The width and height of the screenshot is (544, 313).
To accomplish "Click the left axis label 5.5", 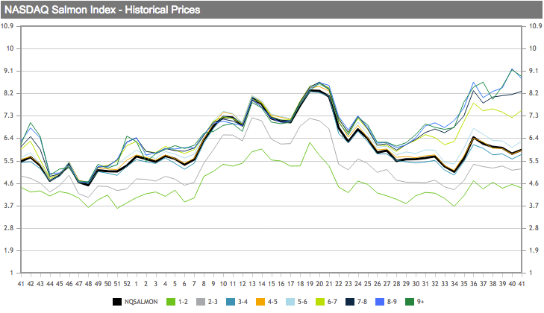I will 8,161.
